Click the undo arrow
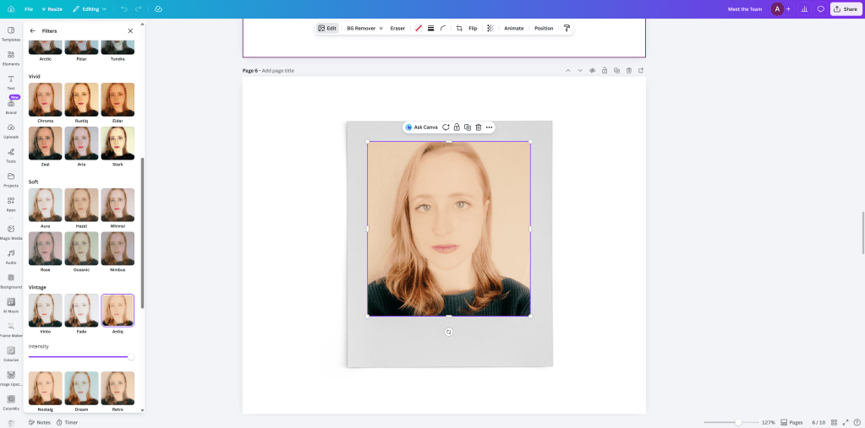This screenshot has width=865, height=428. coord(124,8)
